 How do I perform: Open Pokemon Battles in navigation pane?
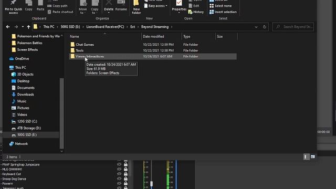click(27, 43)
